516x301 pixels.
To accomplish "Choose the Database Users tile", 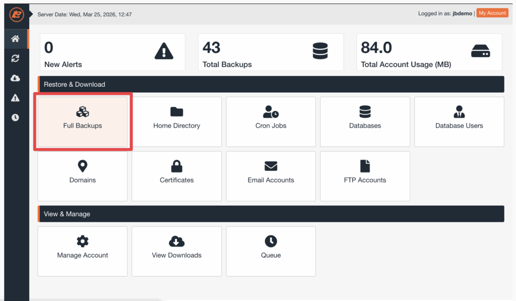I will tap(459, 122).
